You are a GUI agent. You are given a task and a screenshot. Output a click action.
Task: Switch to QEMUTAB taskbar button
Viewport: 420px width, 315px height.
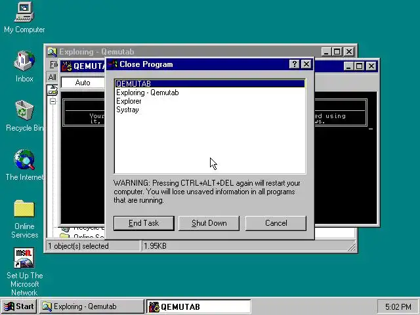click(x=199, y=306)
